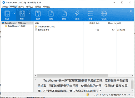Image resolution: width=135 pixels, height=98 pixels.
Task: Click the Delete (删除) toolbar icon
Action: [x=64, y=14]
